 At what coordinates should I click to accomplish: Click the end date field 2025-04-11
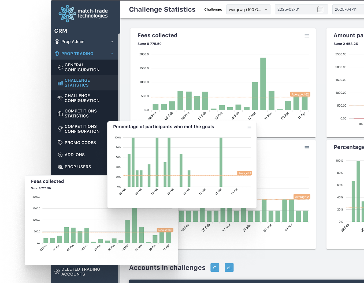click(347, 9)
